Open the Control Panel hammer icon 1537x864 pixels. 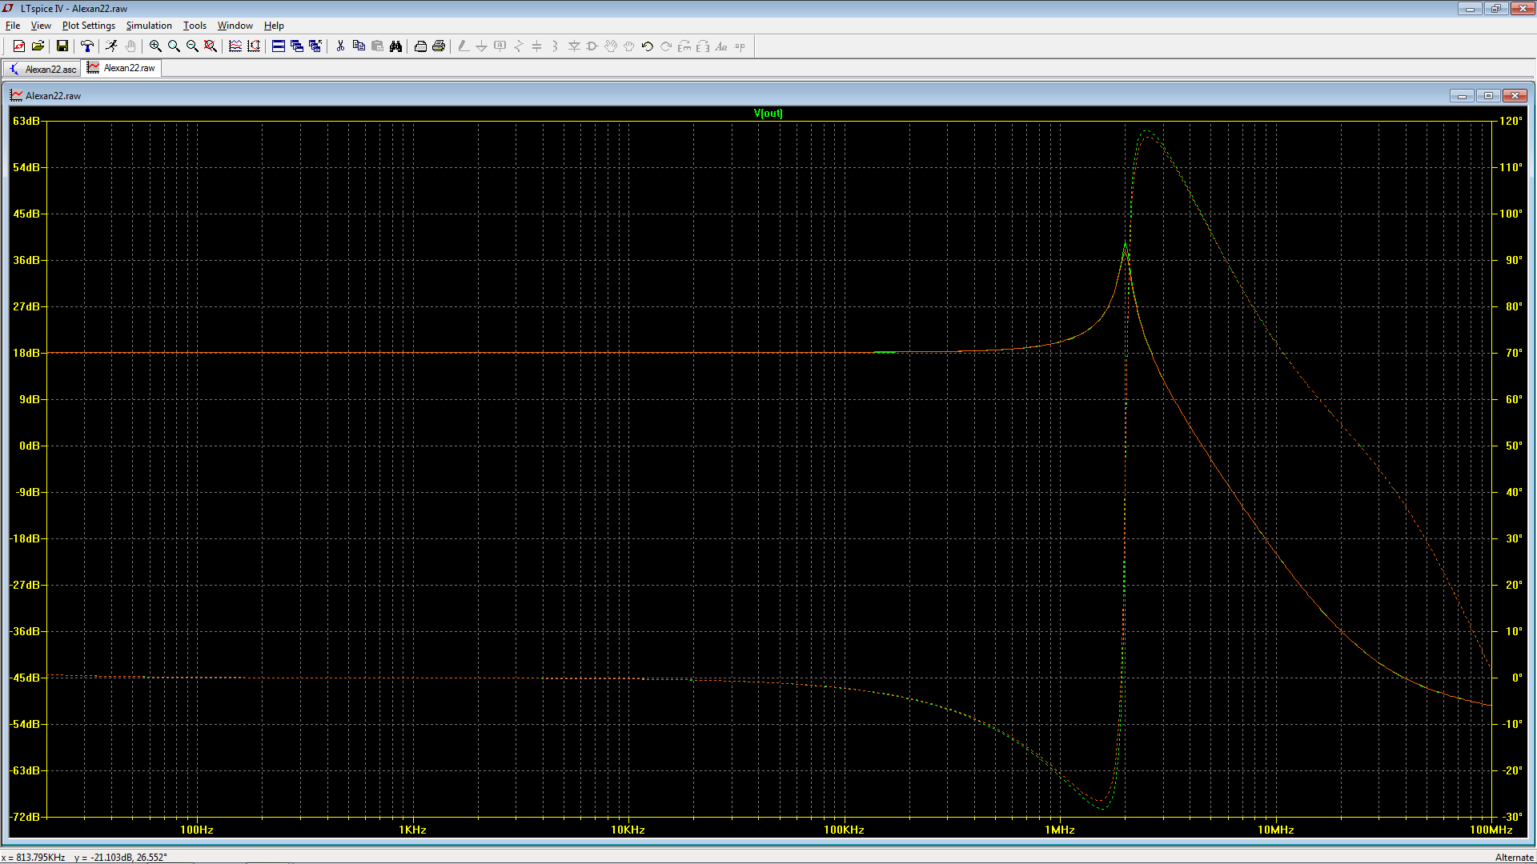coord(87,46)
